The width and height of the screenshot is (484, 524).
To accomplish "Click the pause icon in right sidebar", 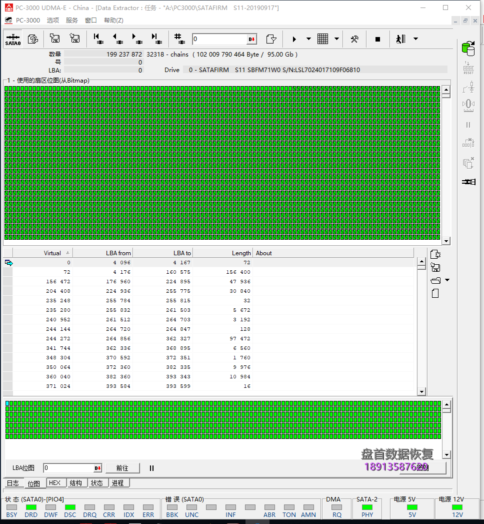I will [468, 125].
